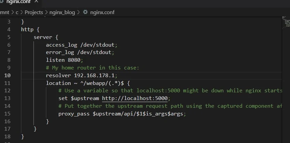Follow the http://localhost:5000 link
The height and width of the screenshot is (143, 290).
coord(135,98)
